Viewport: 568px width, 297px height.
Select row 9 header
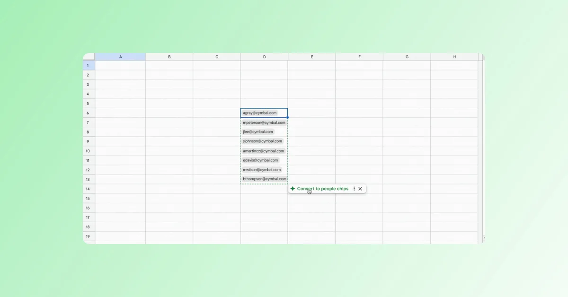89,141
